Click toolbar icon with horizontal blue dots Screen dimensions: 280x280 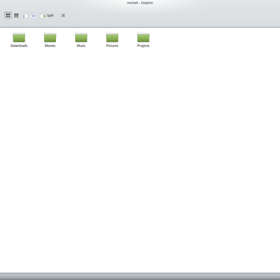coord(33,16)
